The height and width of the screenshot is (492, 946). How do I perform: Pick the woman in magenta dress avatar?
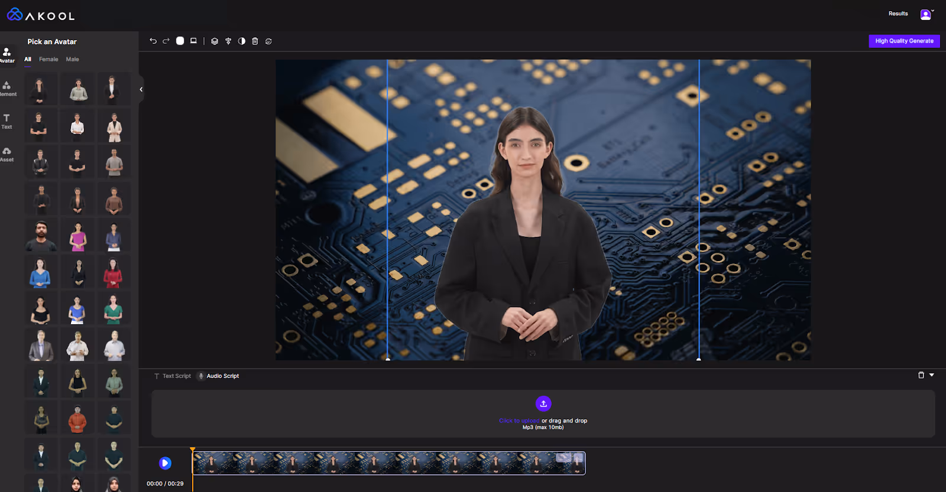[x=77, y=236]
